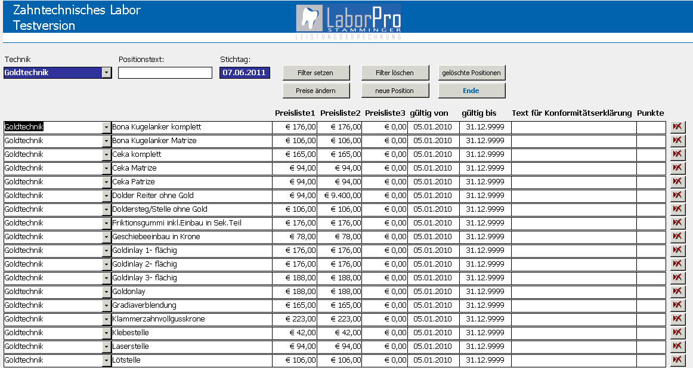Click delete icon for Goldonlay row

point(677,292)
